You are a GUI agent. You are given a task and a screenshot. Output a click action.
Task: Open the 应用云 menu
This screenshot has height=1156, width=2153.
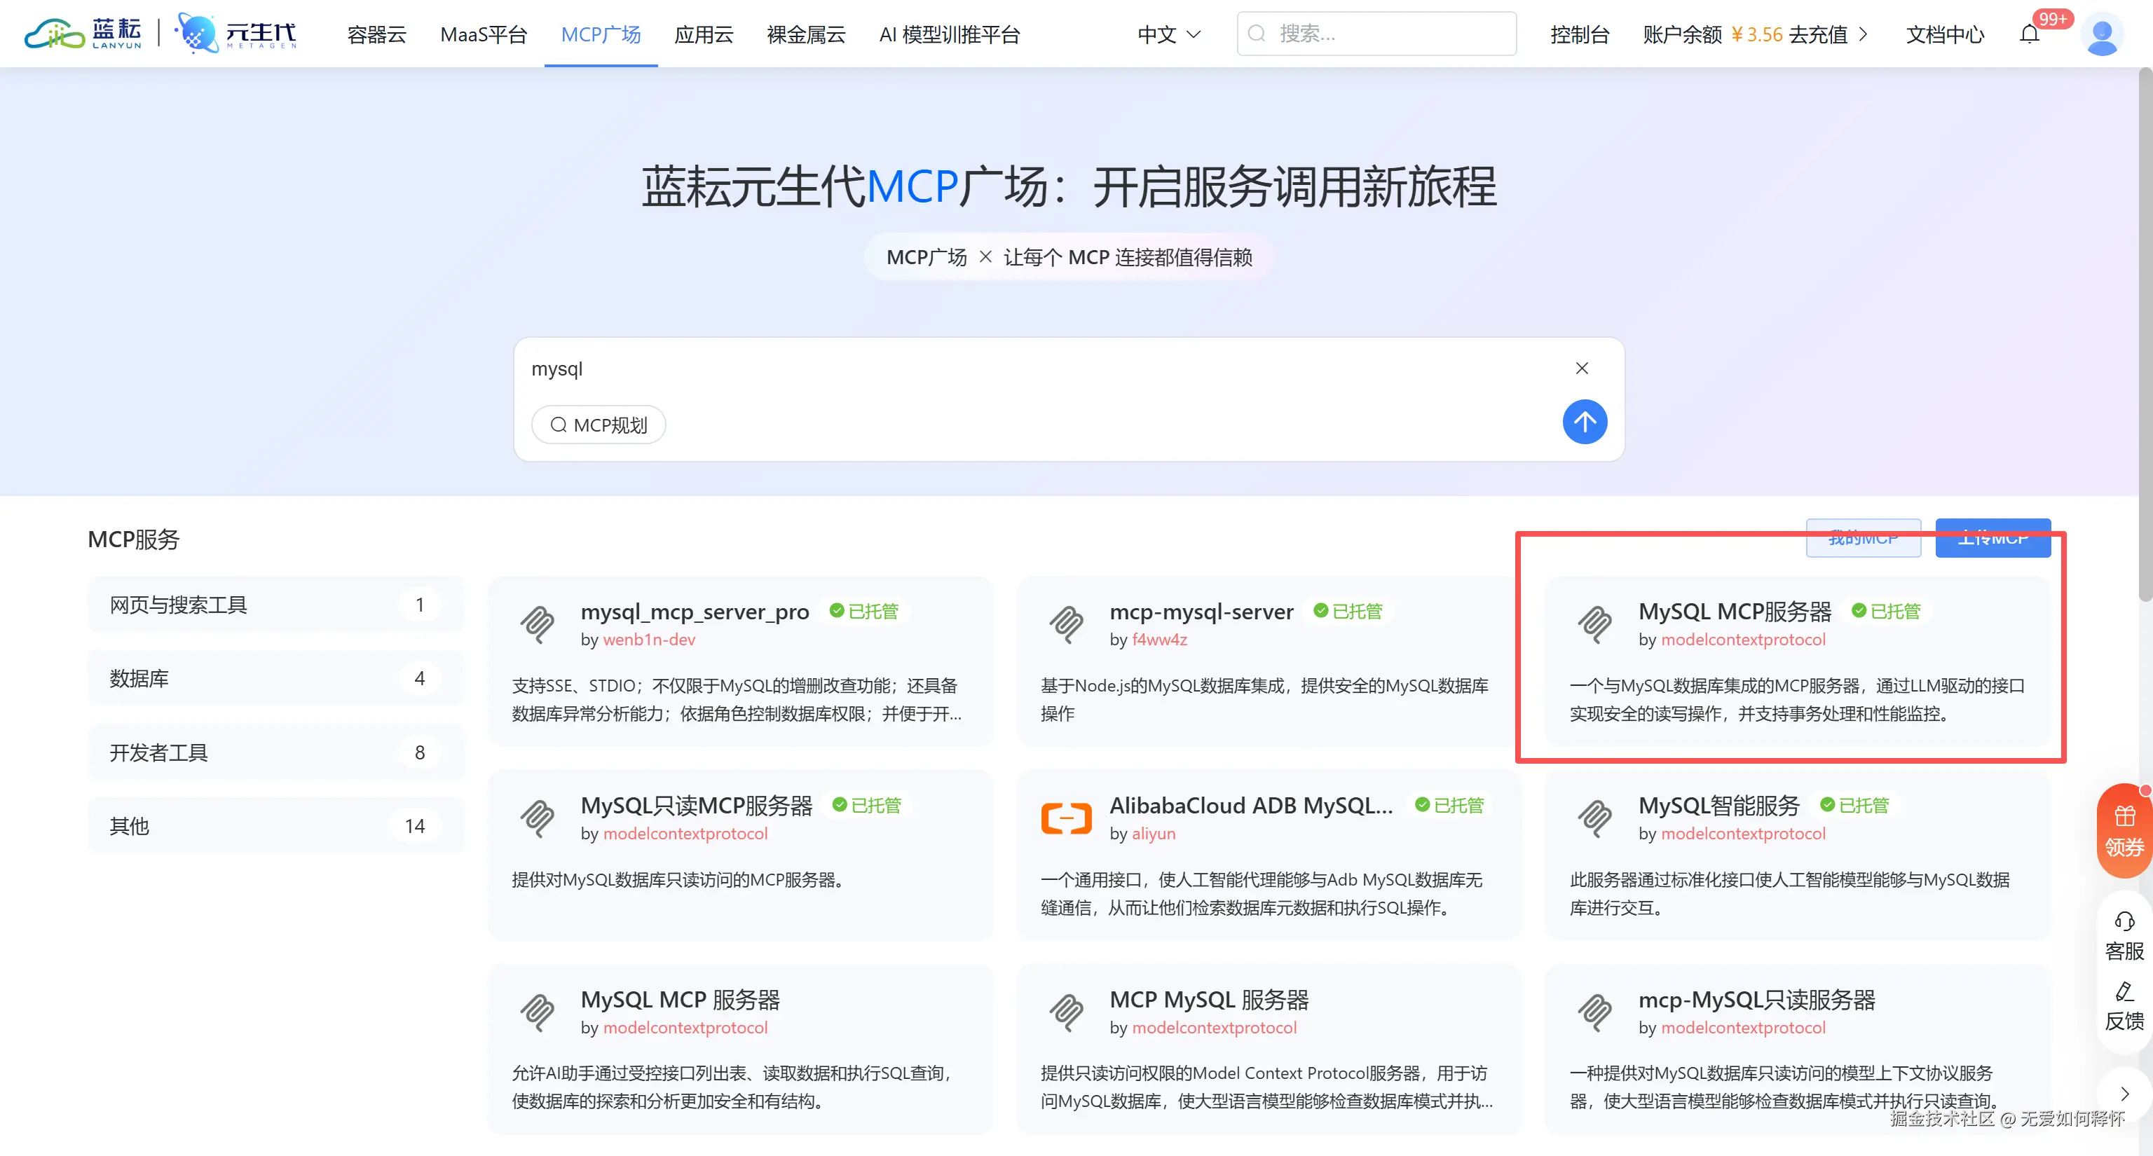coord(704,34)
